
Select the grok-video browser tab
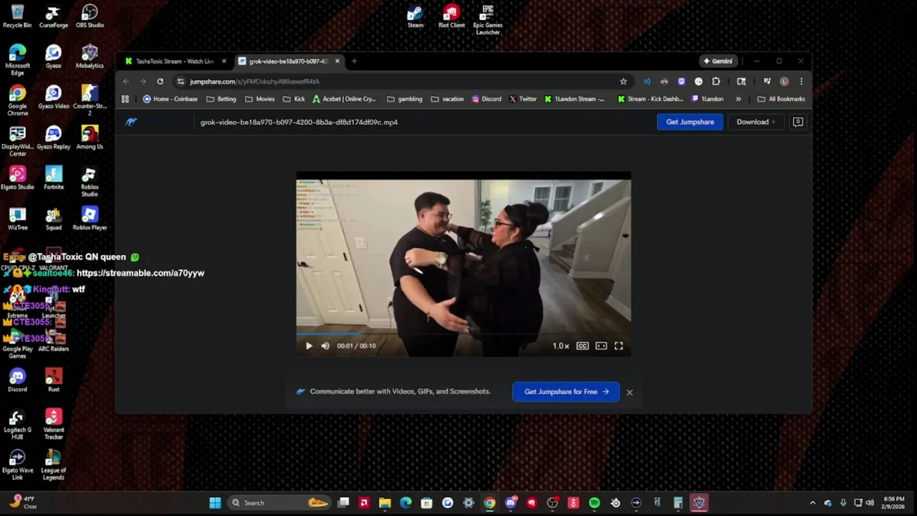tap(288, 61)
